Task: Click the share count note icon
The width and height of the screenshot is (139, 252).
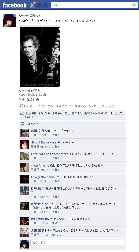Action: [x=22, y=124]
